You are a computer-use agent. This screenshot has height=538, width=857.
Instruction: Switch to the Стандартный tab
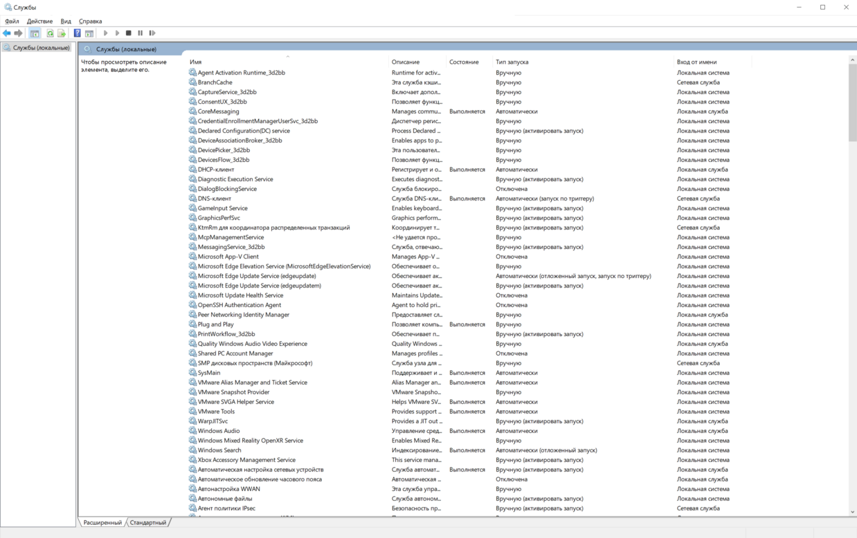coord(148,523)
